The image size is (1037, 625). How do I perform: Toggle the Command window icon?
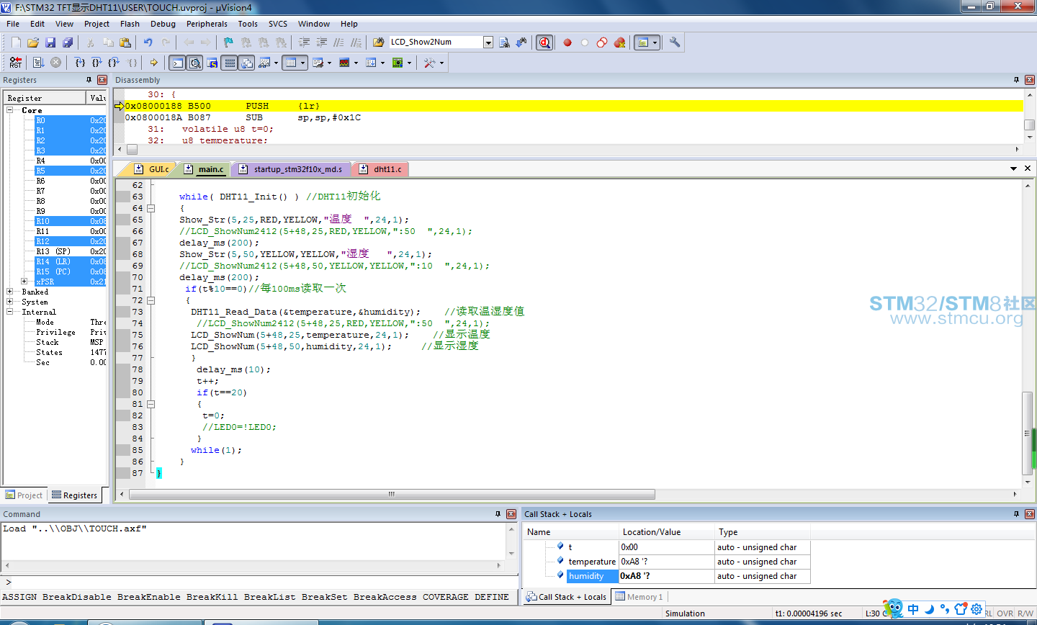(177, 63)
